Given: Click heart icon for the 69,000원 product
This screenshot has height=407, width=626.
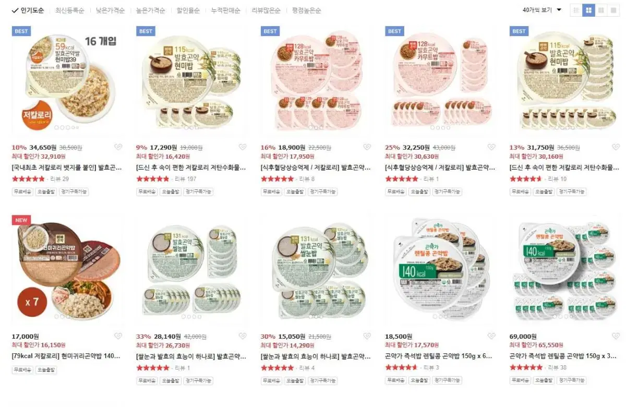Looking at the screenshot, I should [616, 336].
